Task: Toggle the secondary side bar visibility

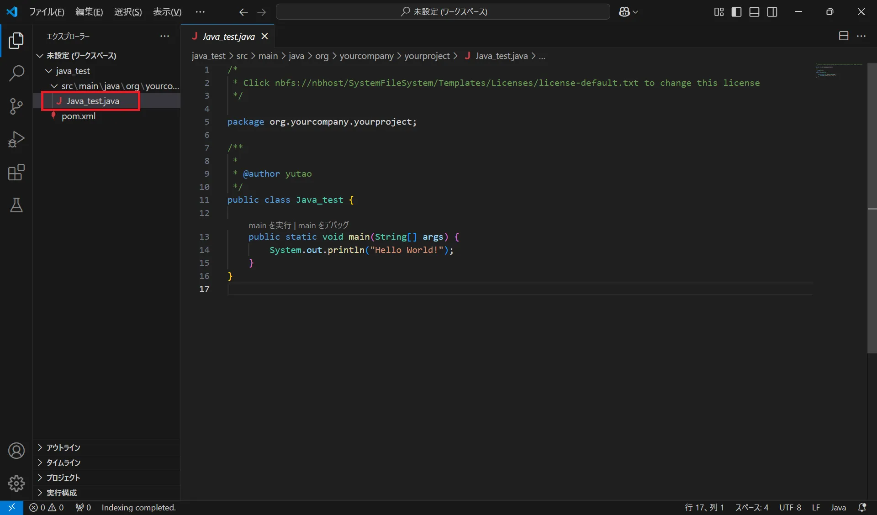Action: [772, 12]
